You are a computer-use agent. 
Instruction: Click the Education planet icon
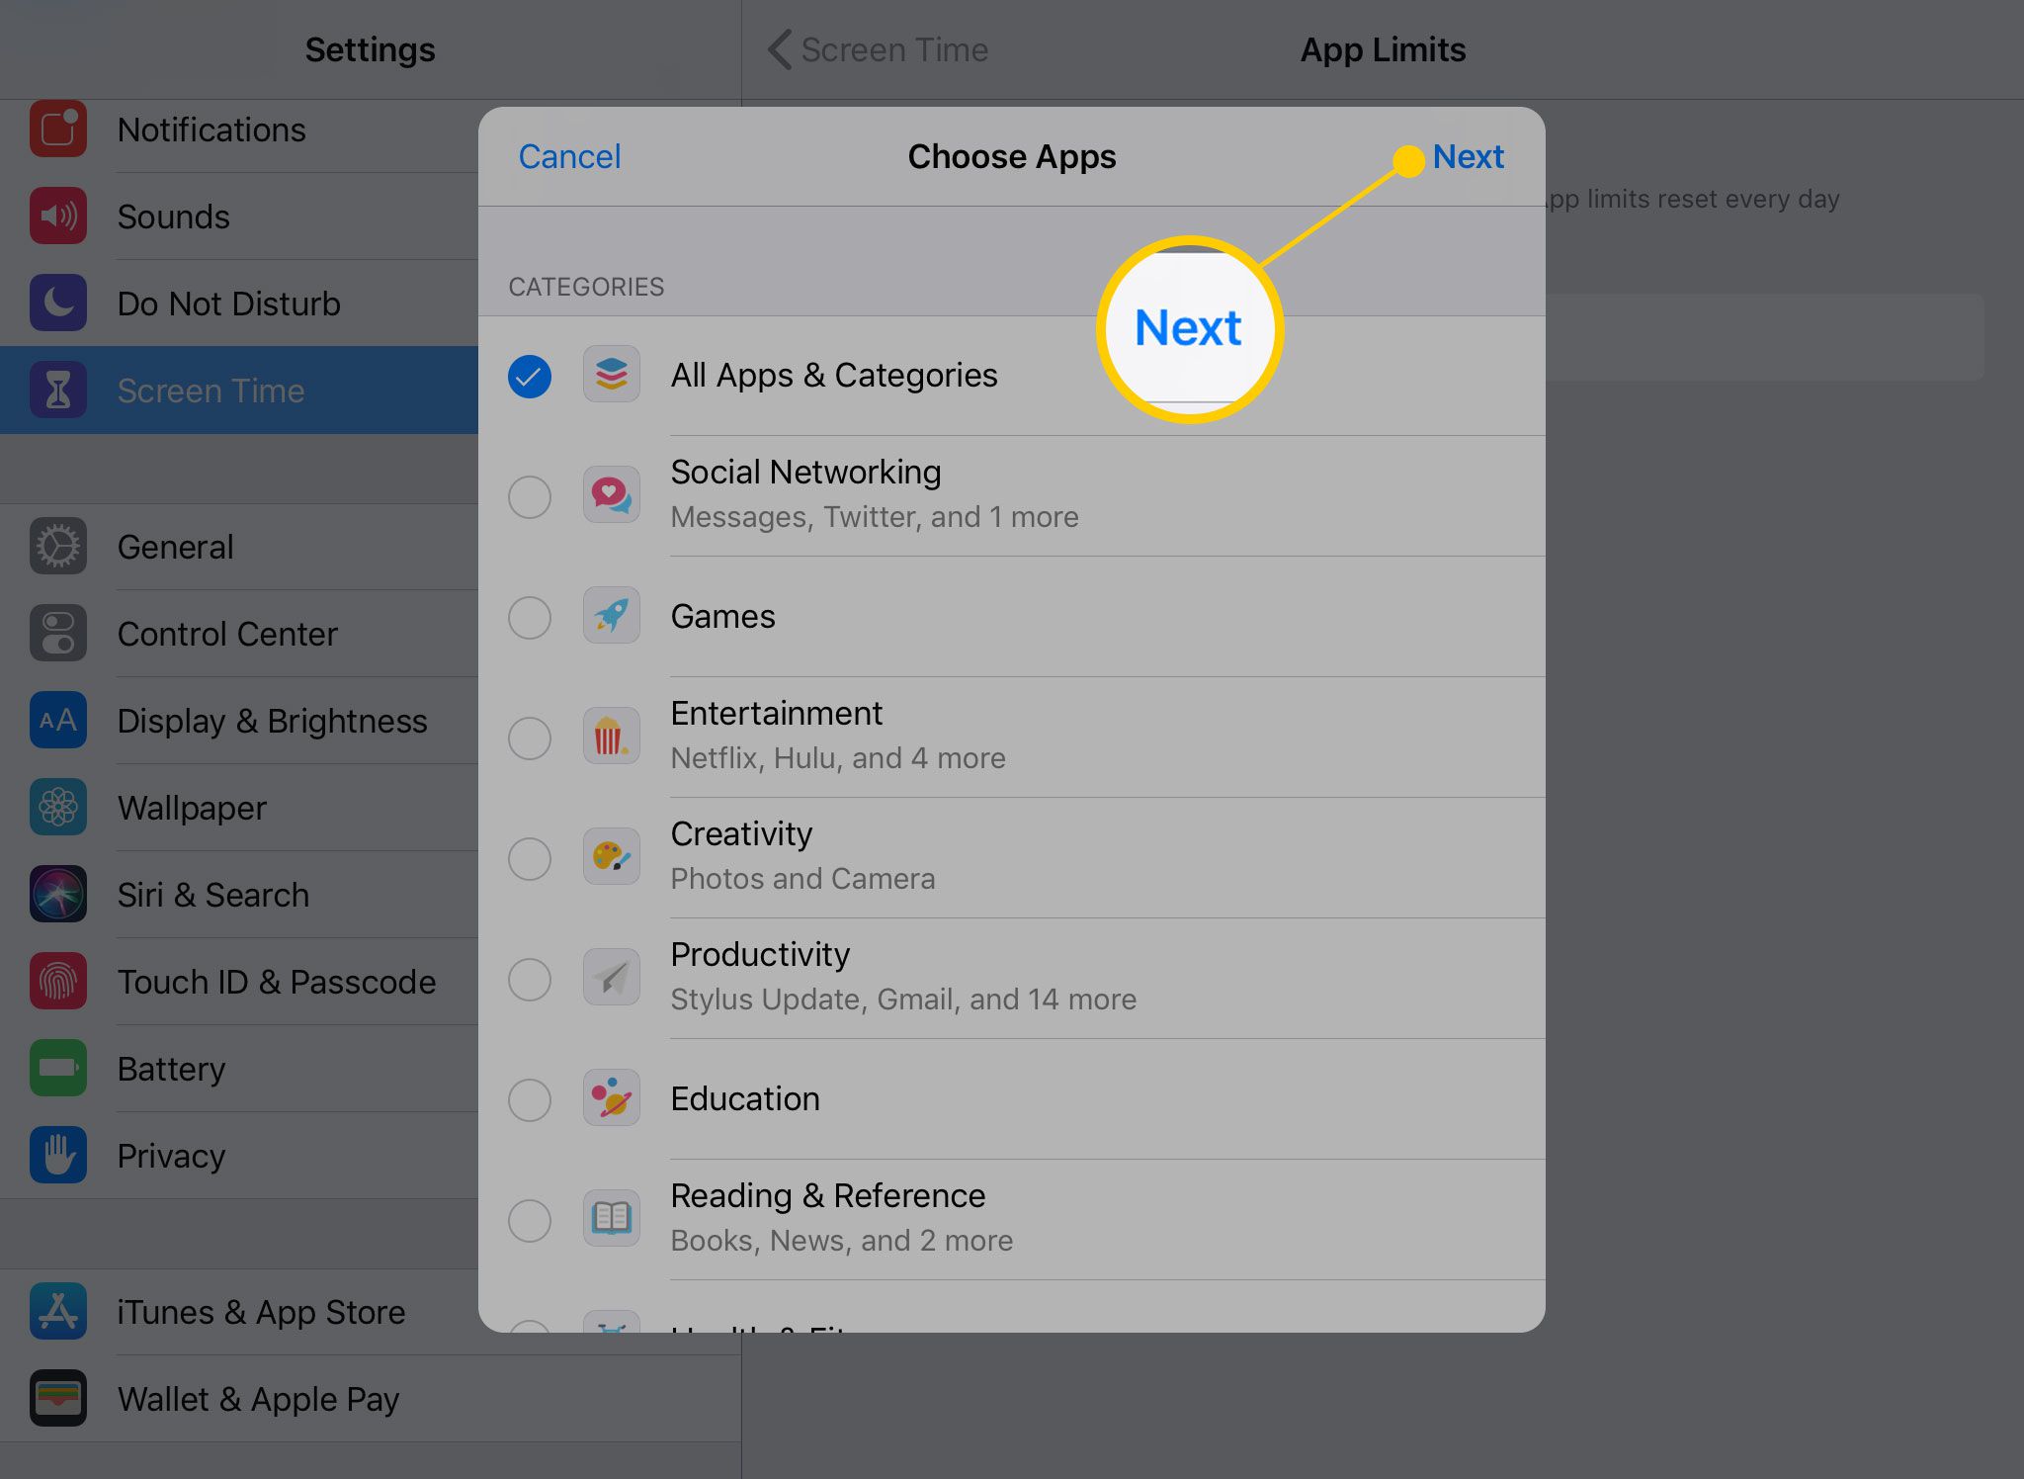point(610,1097)
